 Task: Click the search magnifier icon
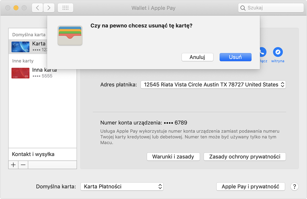coord(243,8)
